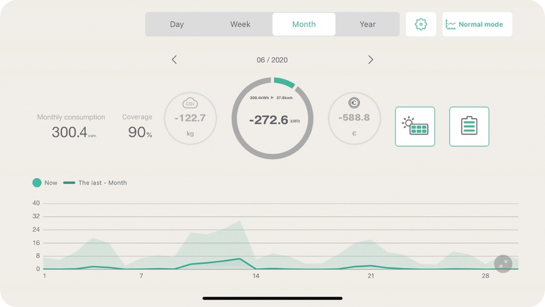
Task: Toggle the Now legend circle
Action: pos(37,183)
